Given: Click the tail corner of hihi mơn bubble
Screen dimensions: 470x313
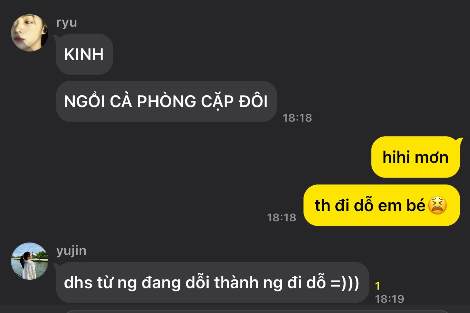Looking at the screenshot, I should coord(459,141).
